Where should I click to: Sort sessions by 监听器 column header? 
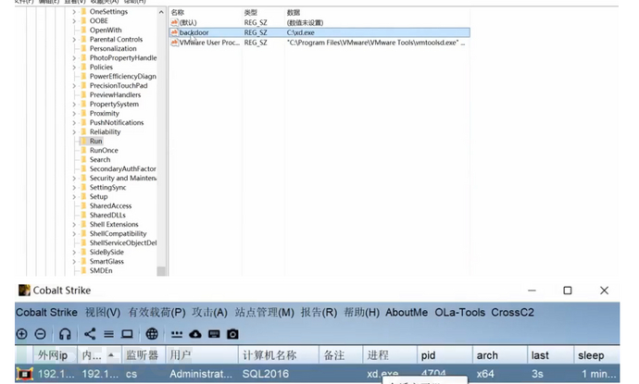(x=143, y=355)
